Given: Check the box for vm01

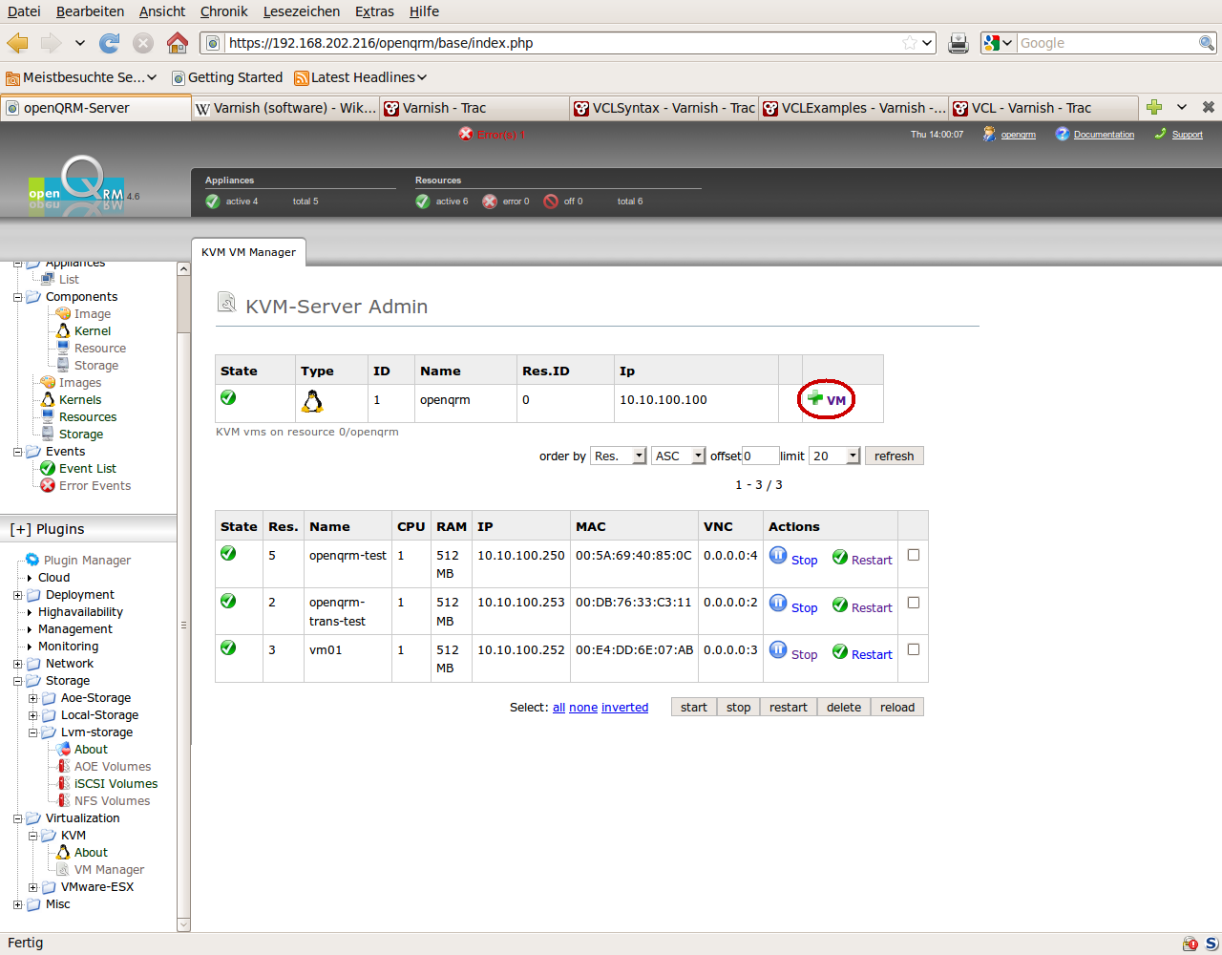Looking at the screenshot, I should coord(914,649).
